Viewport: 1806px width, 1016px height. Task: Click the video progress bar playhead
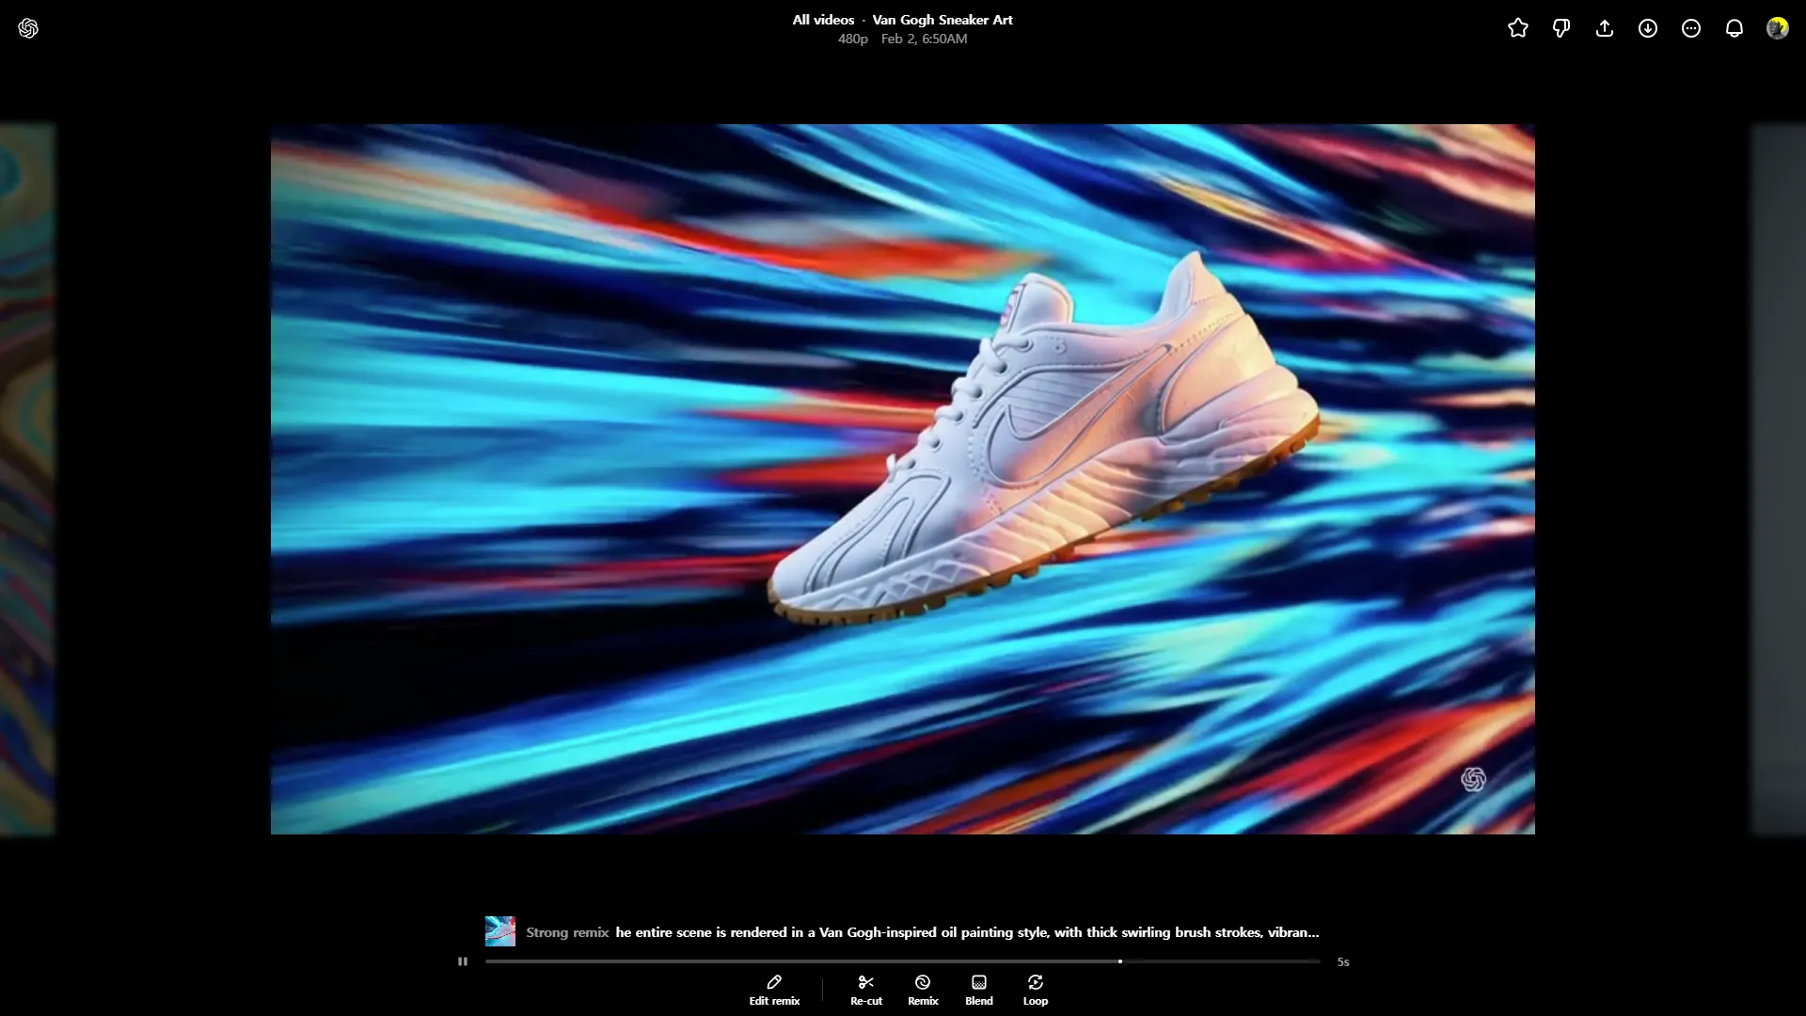pos(1120,961)
